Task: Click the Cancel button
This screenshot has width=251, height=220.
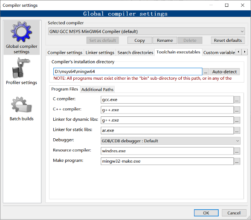Action: tap(234, 213)
